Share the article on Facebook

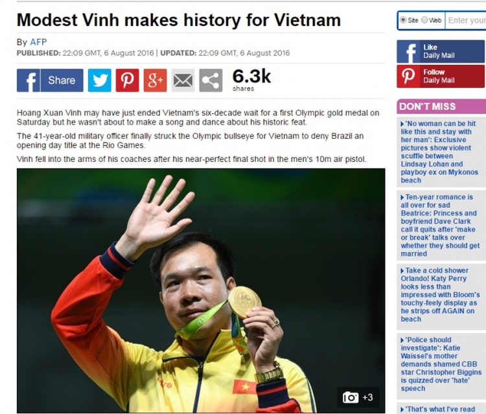point(50,80)
